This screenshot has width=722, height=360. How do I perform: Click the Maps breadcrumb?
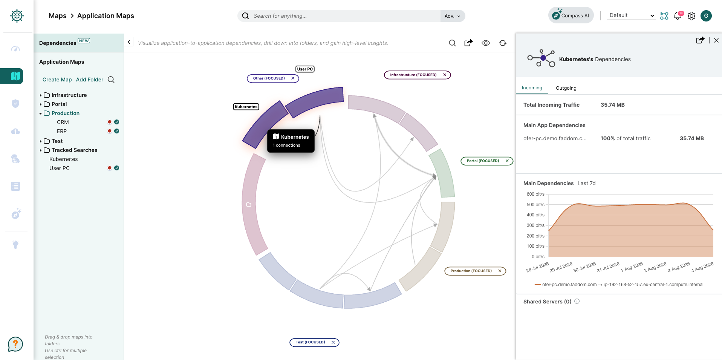coord(57,16)
